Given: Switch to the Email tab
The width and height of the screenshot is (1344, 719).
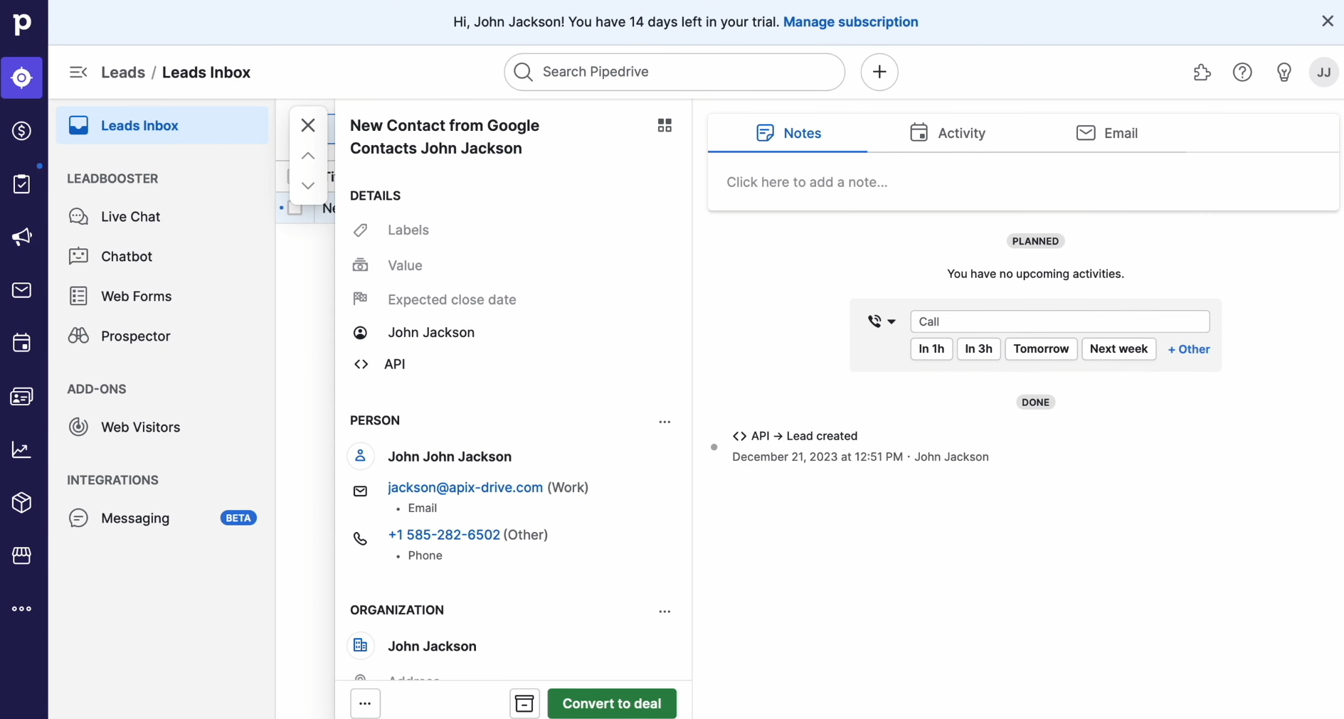Looking at the screenshot, I should [x=1108, y=132].
